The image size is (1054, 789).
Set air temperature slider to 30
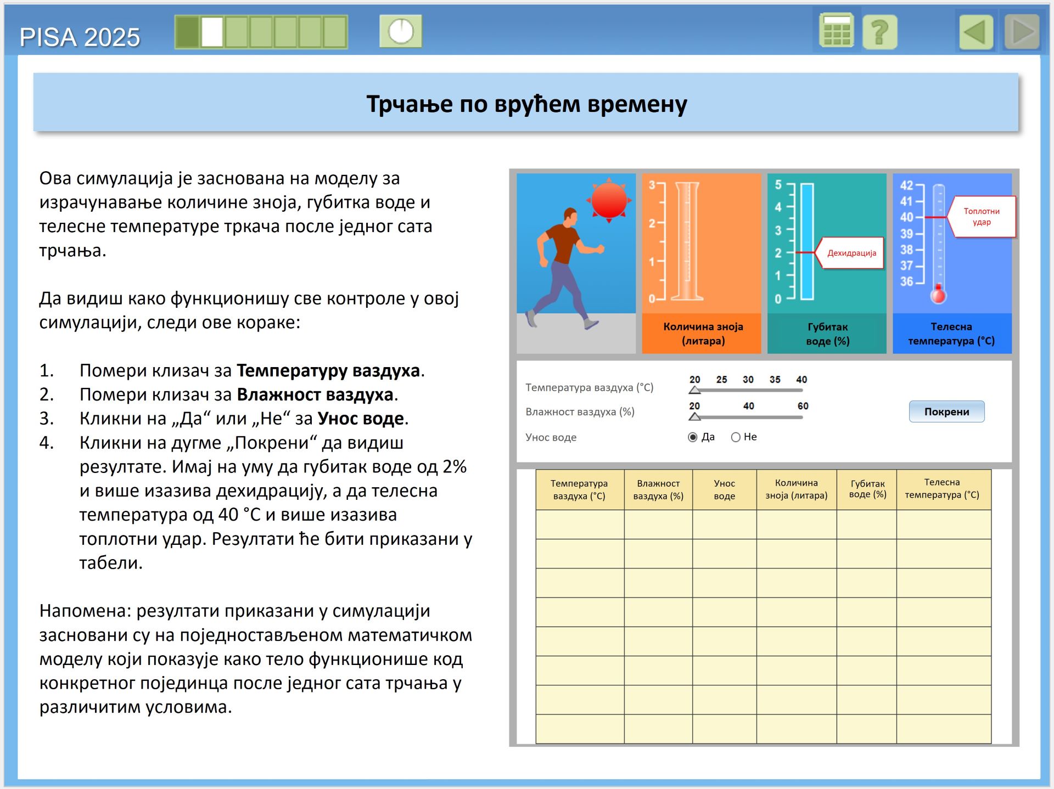point(748,390)
